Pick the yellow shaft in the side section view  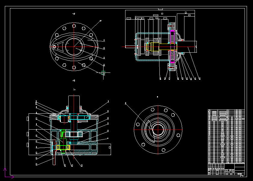[x=161, y=47]
